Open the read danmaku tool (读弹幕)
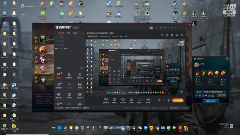This screenshot has width=240, height=135. 80,85
